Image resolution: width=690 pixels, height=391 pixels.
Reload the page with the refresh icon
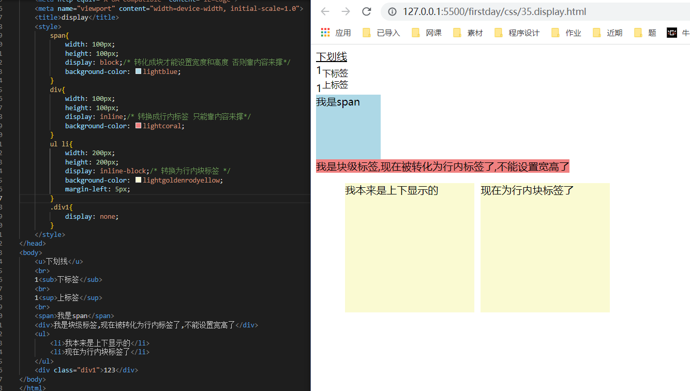(367, 11)
